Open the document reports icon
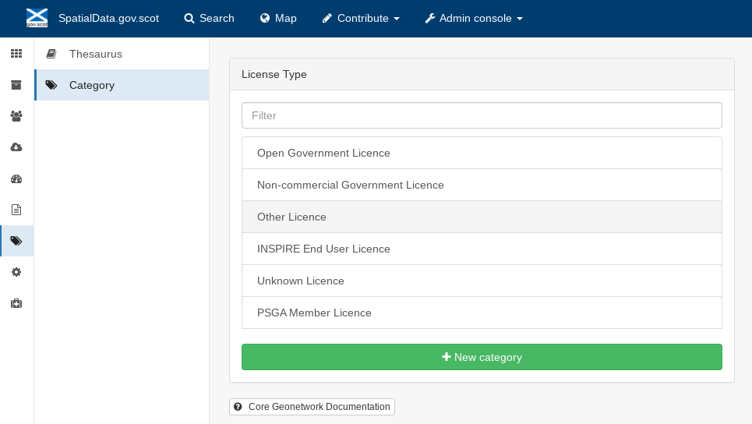752x424 pixels. 16,210
